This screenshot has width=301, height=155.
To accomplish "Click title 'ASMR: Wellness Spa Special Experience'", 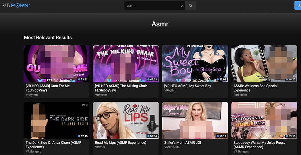I will coord(255,88).
